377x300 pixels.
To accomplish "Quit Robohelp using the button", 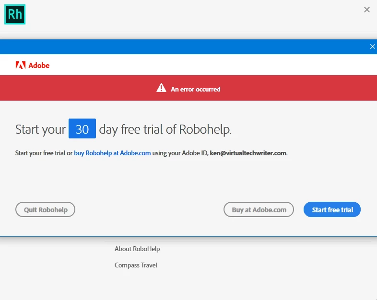I will tap(45, 209).
